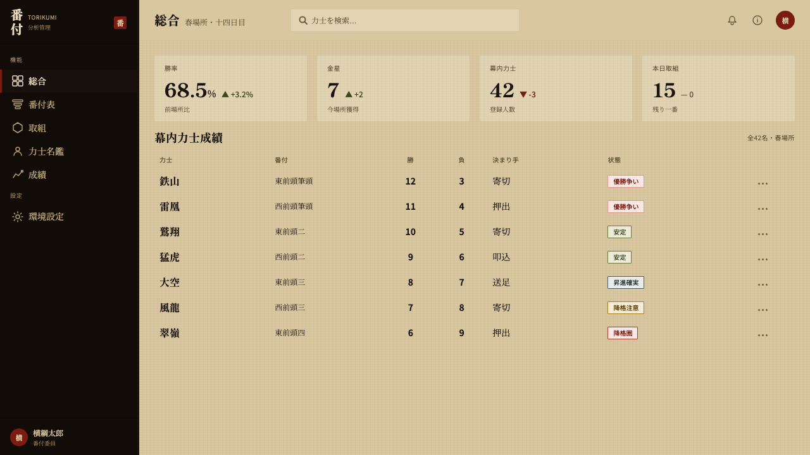Open more options for 大空 row
810x455 pixels.
[763, 284]
